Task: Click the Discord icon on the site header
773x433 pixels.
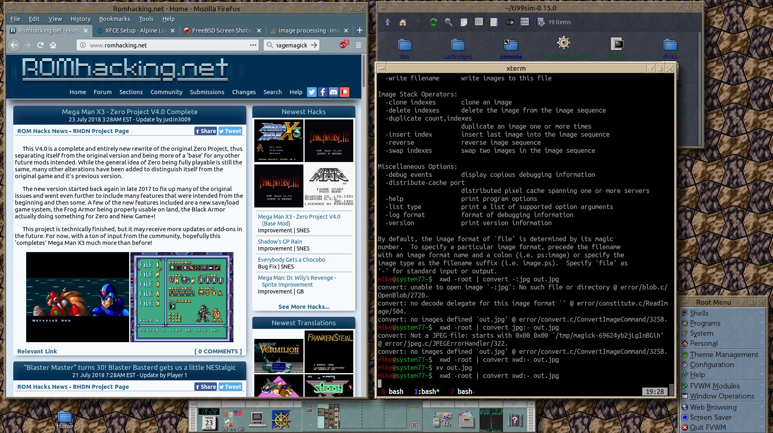Action: (x=334, y=92)
